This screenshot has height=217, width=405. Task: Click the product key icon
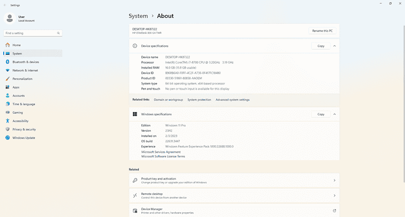pos(135,180)
